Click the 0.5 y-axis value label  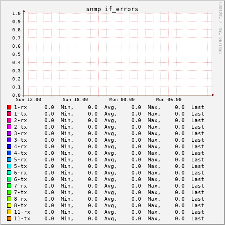(16, 54)
